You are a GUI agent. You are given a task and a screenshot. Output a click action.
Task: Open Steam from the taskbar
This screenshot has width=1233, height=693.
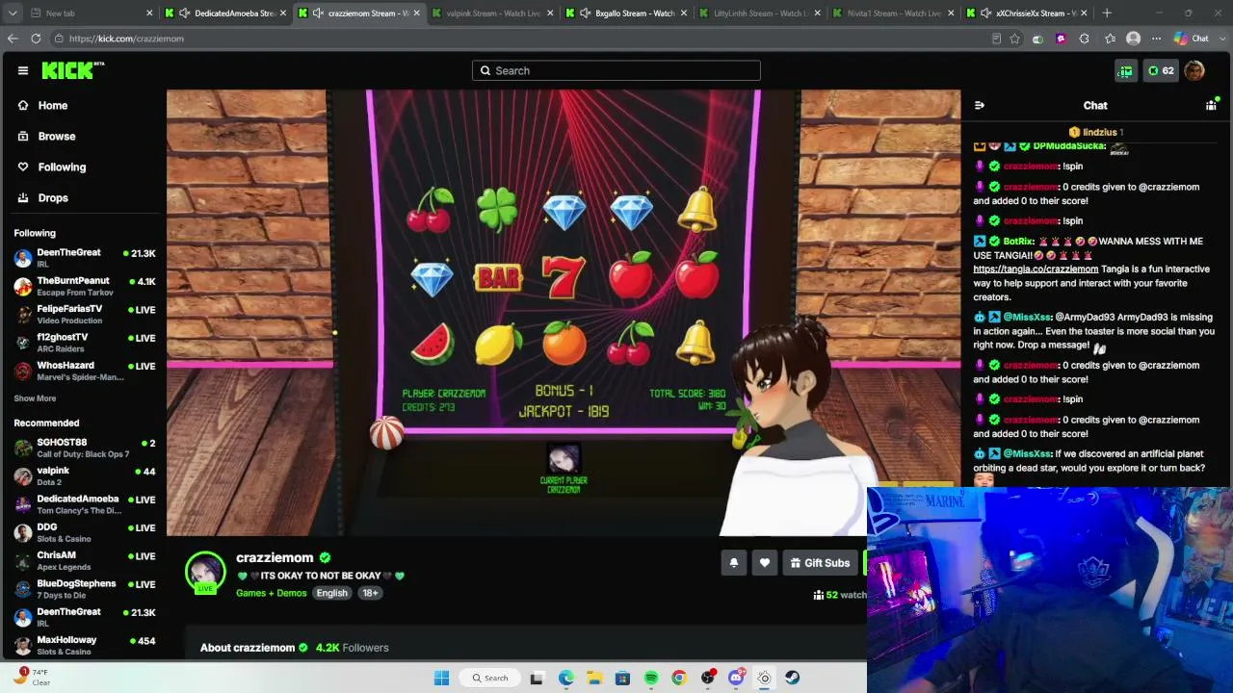point(792,678)
